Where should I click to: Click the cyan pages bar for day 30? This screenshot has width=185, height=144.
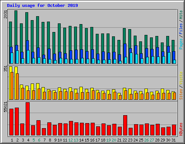pos(169,58)
